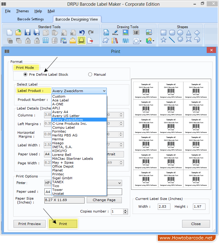Click the Paste clipboard icon
This screenshot has height=243, width=219.
click(x=55, y=33)
